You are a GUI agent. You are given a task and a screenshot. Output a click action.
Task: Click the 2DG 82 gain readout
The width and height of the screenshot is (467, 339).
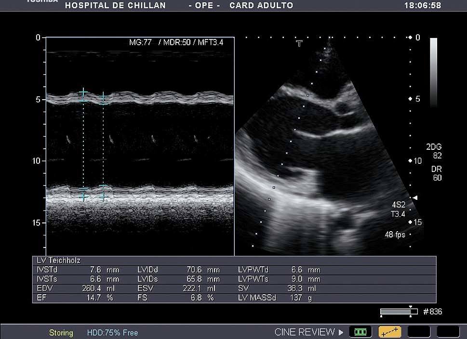coord(434,151)
